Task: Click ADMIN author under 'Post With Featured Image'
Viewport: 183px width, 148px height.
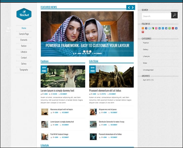Action: pos(56,137)
